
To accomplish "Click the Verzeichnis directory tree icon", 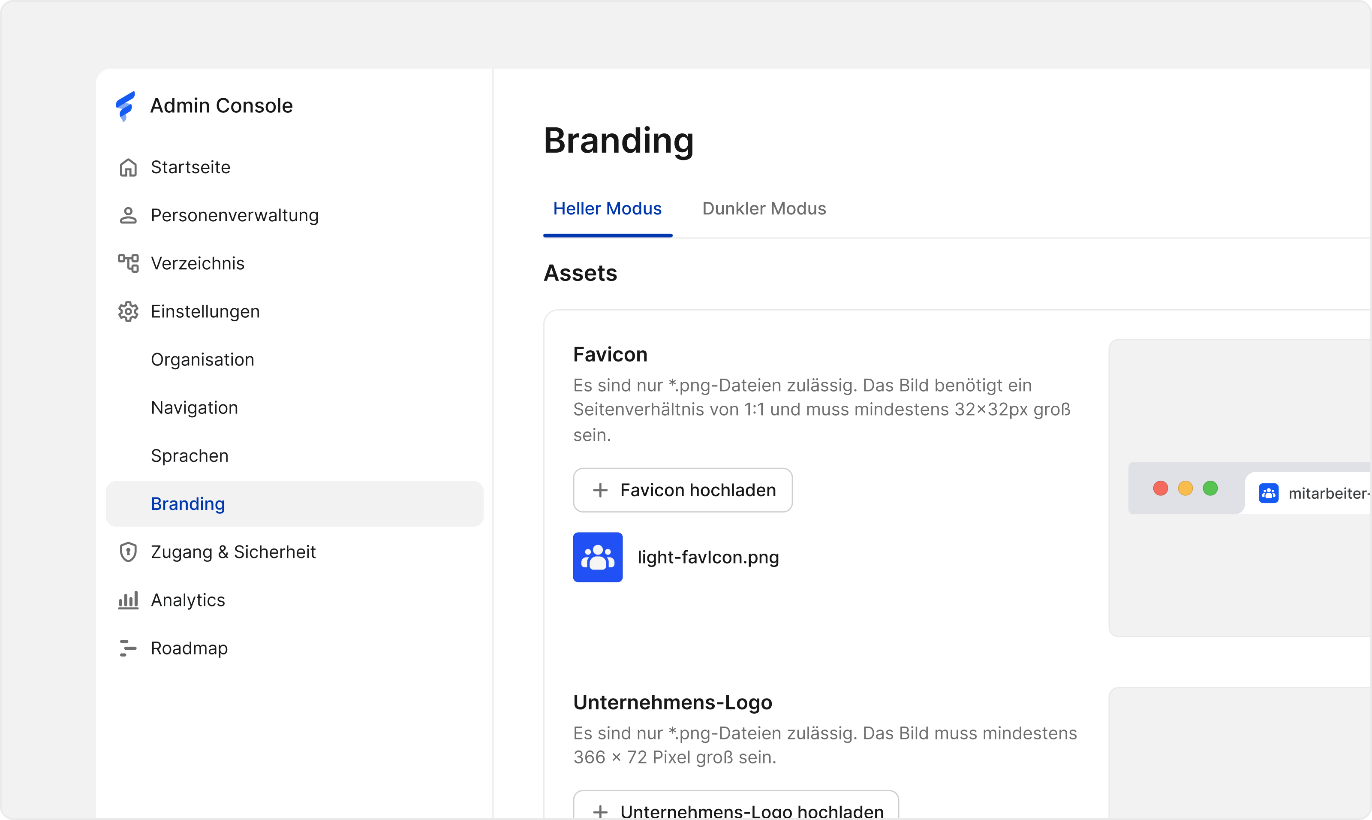I will (128, 264).
